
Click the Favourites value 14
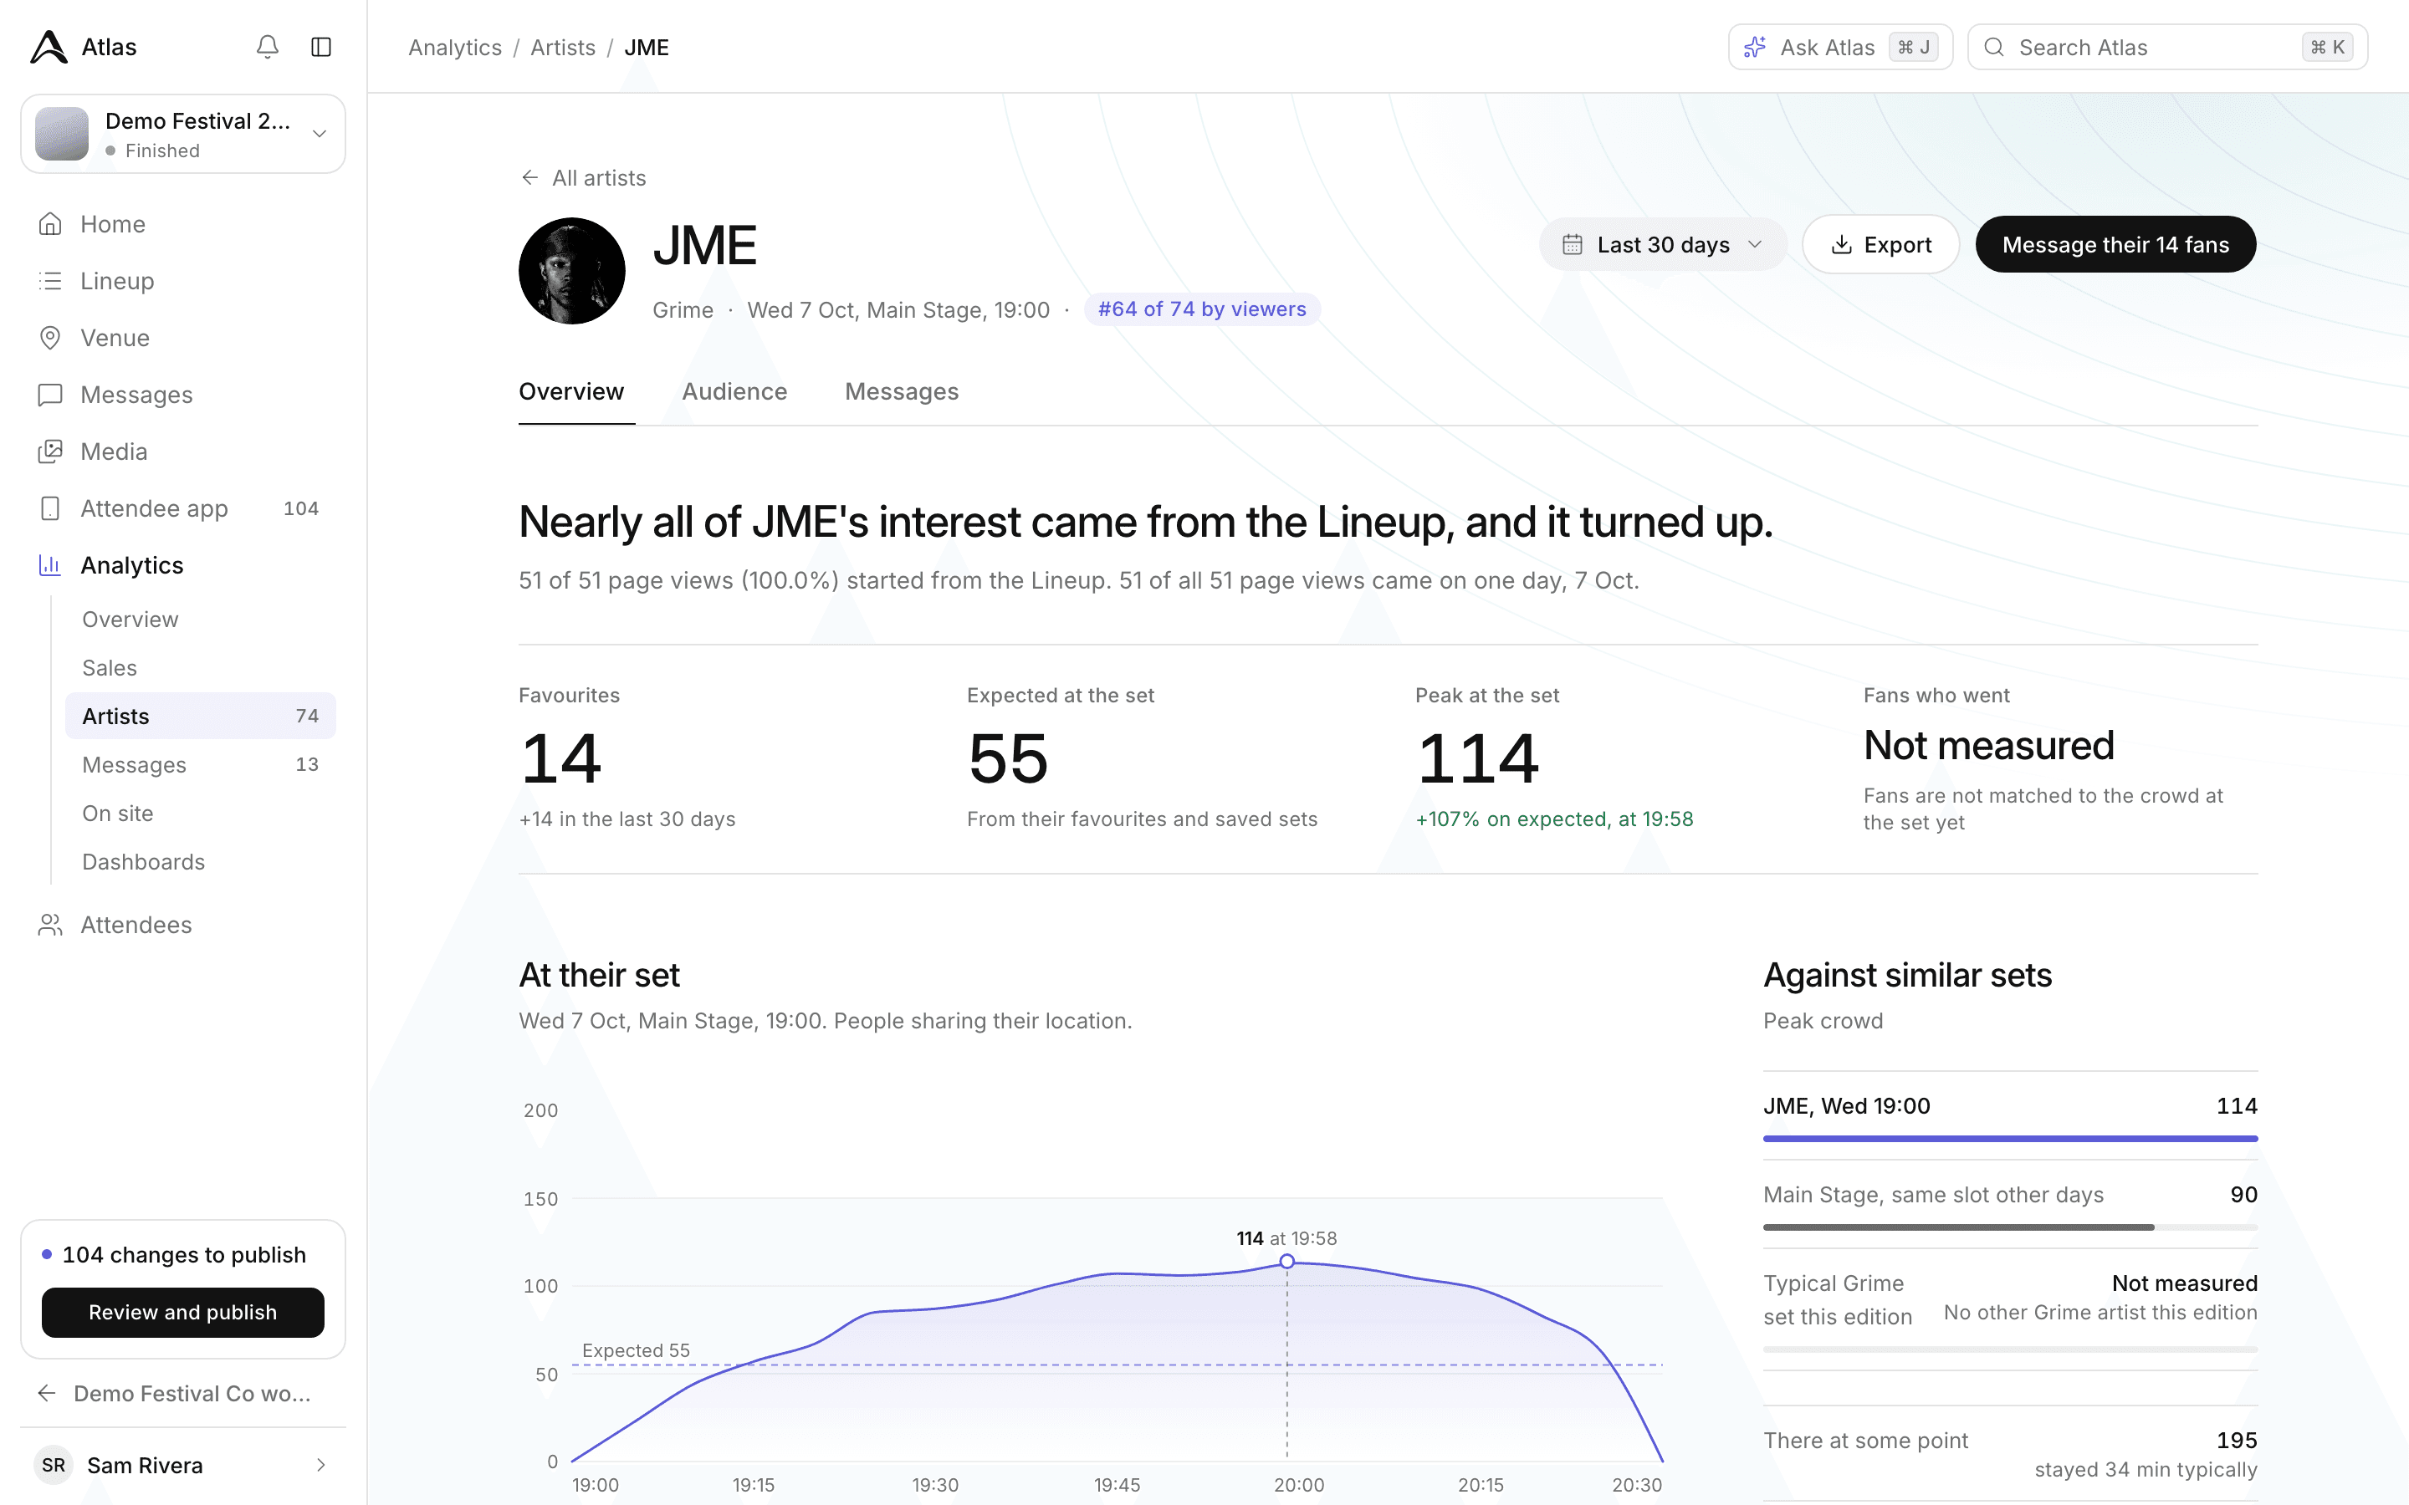click(560, 758)
